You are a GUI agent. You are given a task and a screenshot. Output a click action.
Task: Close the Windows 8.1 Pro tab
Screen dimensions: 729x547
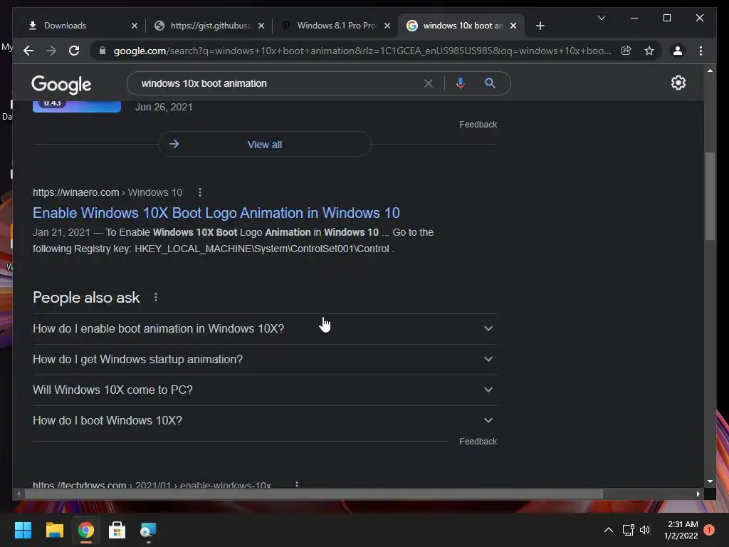click(x=387, y=26)
